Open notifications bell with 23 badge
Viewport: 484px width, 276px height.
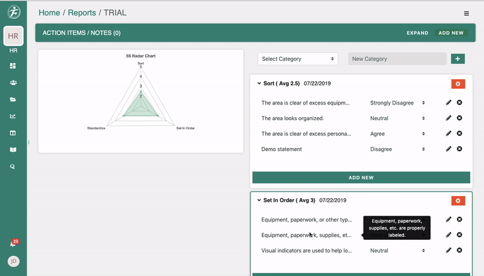pos(13,244)
